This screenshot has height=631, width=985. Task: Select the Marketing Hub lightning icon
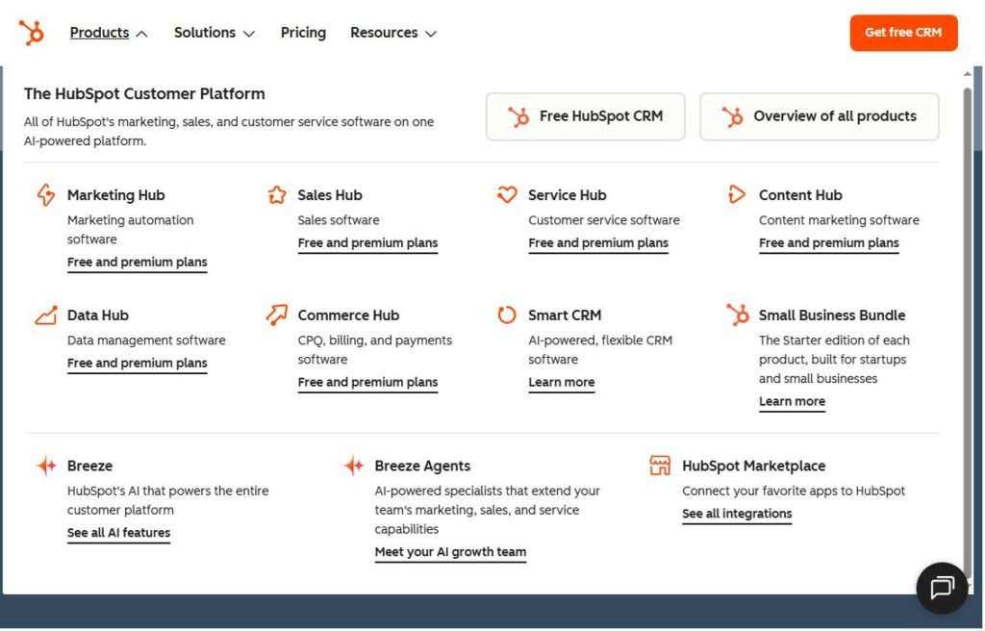[45, 193]
